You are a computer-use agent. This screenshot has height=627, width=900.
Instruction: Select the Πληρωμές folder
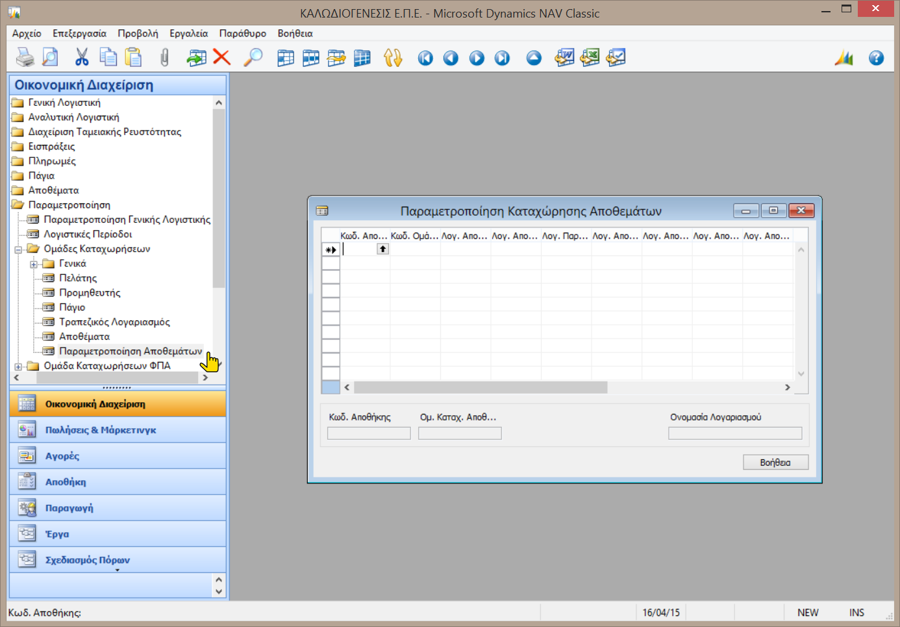tap(52, 161)
